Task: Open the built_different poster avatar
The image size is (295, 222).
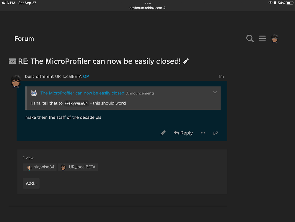Action: coord(16,81)
